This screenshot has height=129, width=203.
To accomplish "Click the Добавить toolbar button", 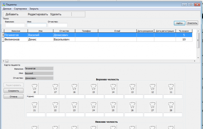I will point(12,14).
